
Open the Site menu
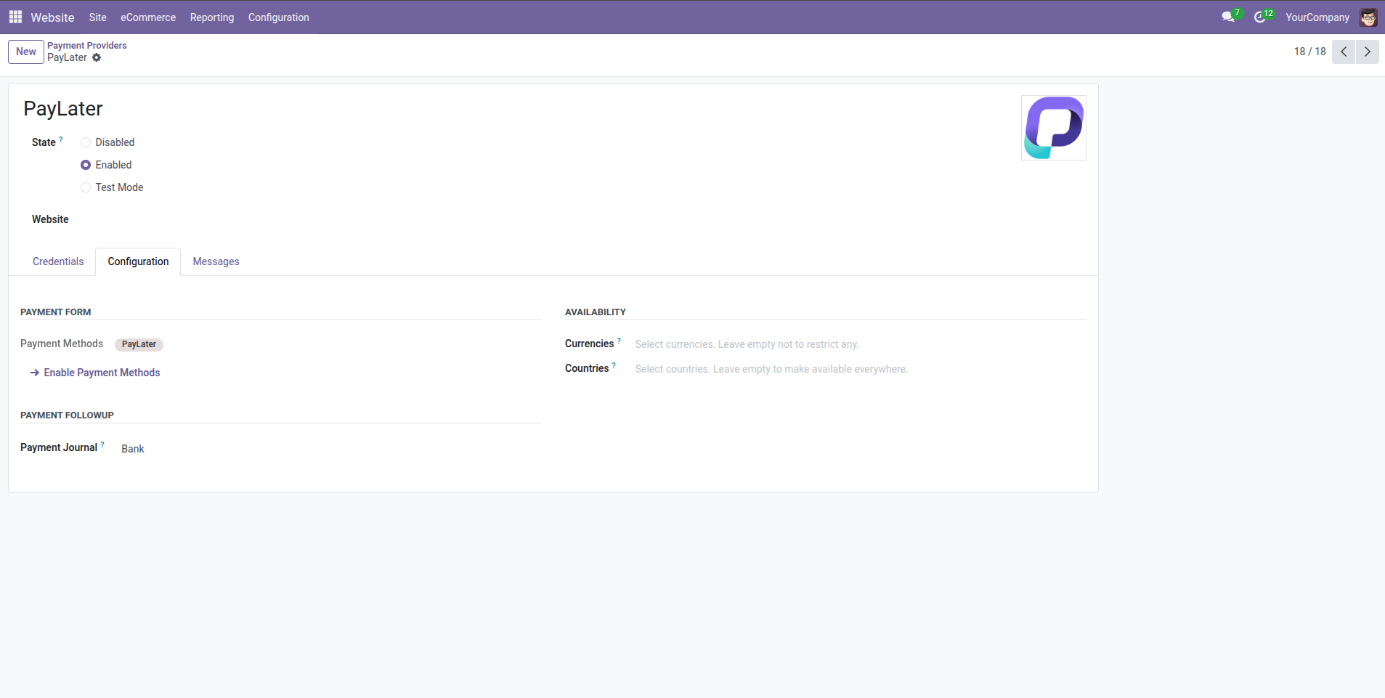[x=98, y=17]
